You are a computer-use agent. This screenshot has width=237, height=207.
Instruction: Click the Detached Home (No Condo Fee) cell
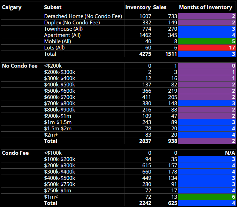[83, 16]
